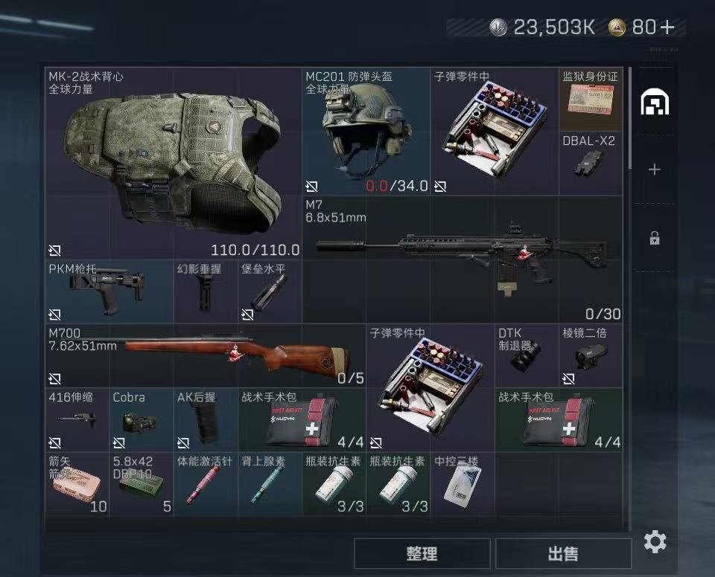Image resolution: width=715 pixels, height=577 pixels.
Task: Select the 棱镜二倍 prism scope
Action: [591, 355]
